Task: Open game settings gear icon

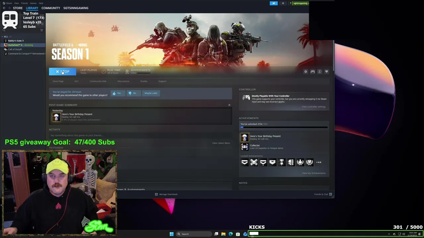Action: pos(305,71)
